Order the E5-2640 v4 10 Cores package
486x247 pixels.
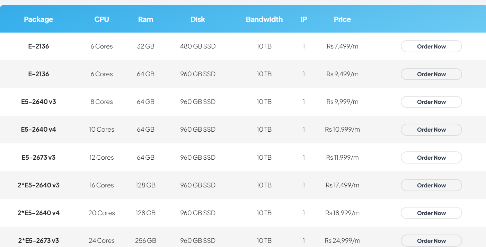click(431, 130)
